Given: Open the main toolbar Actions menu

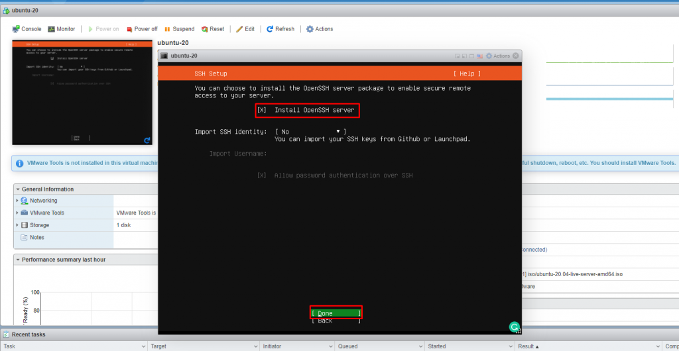Looking at the screenshot, I should coord(320,29).
